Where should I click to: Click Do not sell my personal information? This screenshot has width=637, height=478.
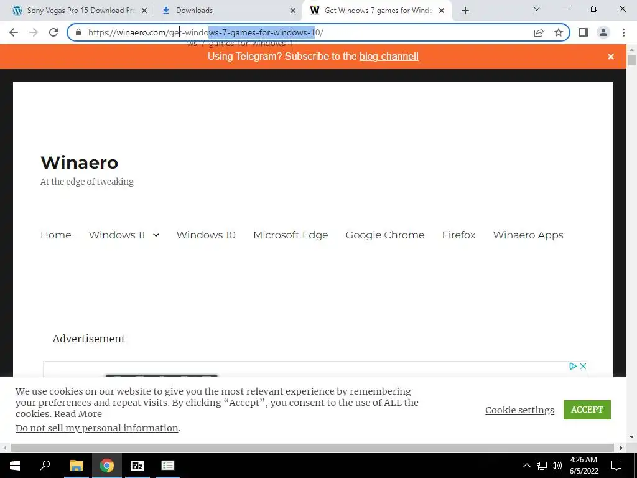(x=96, y=428)
